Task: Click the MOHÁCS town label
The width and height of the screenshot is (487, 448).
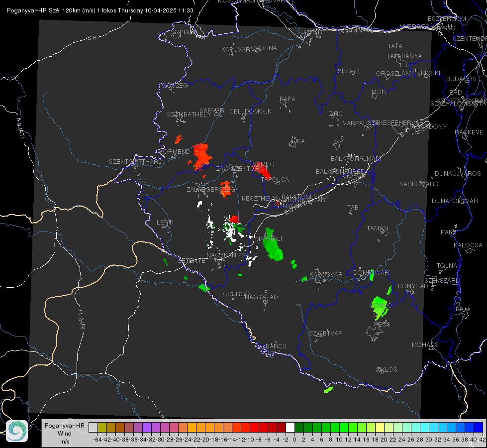Action: 425,345
